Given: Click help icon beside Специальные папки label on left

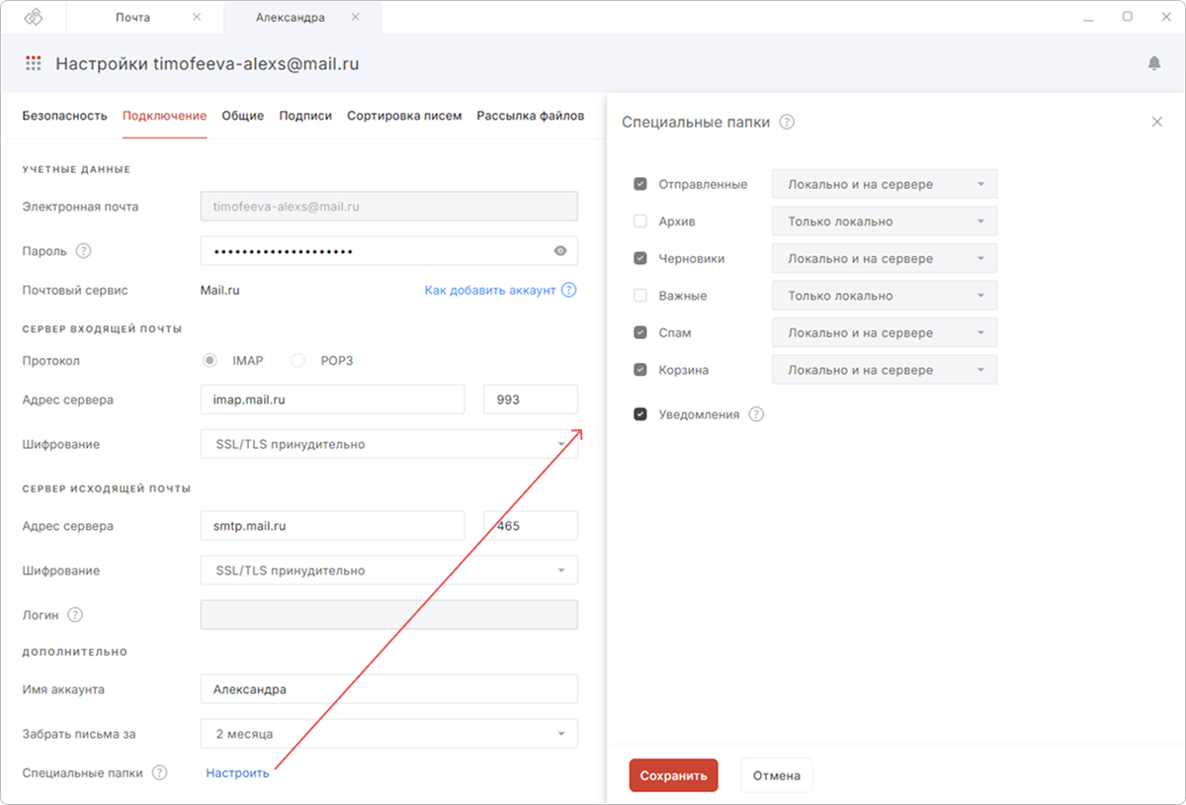Looking at the screenshot, I should pyautogui.click(x=160, y=773).
